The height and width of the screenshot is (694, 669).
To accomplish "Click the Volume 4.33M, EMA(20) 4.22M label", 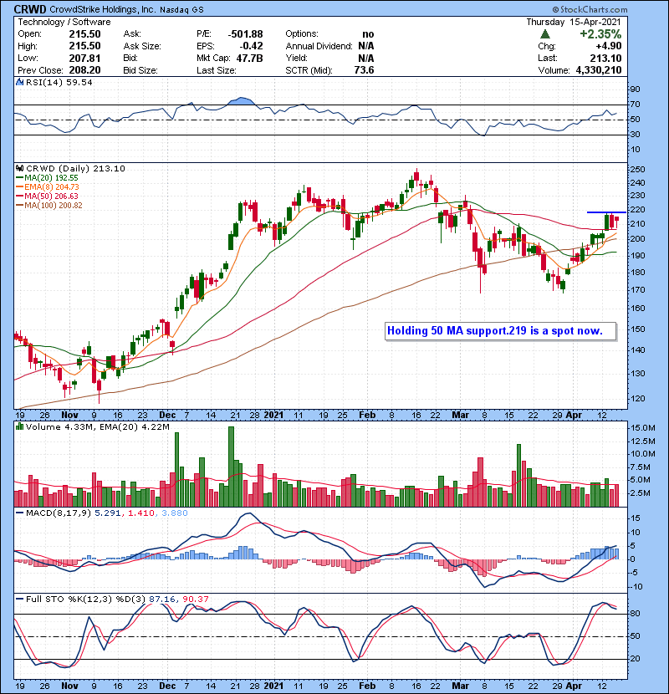I will [97, 427].
